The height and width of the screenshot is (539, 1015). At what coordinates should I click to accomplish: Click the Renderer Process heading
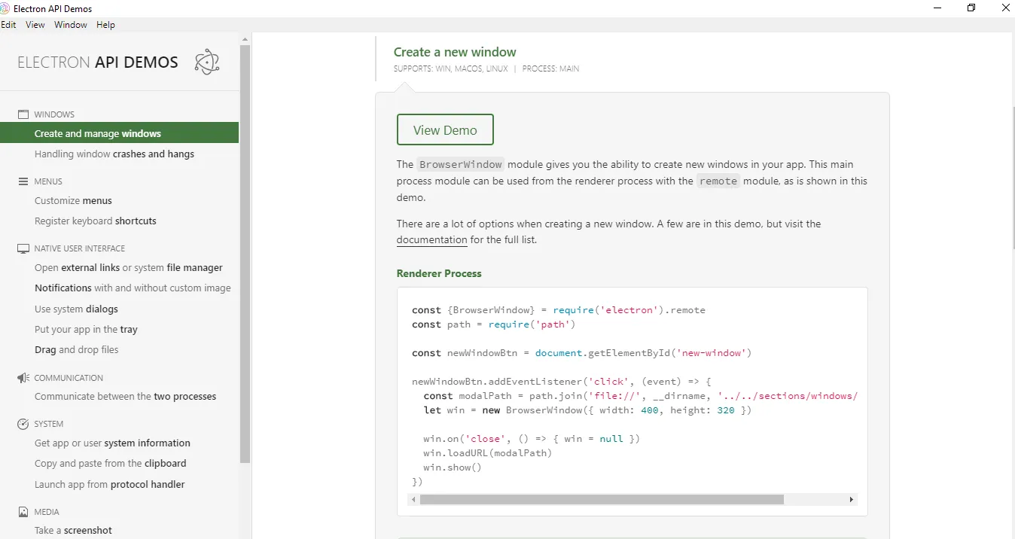coord(439,273)
